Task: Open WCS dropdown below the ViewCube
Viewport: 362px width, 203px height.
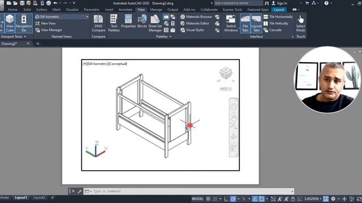Action: click(226, 89)
